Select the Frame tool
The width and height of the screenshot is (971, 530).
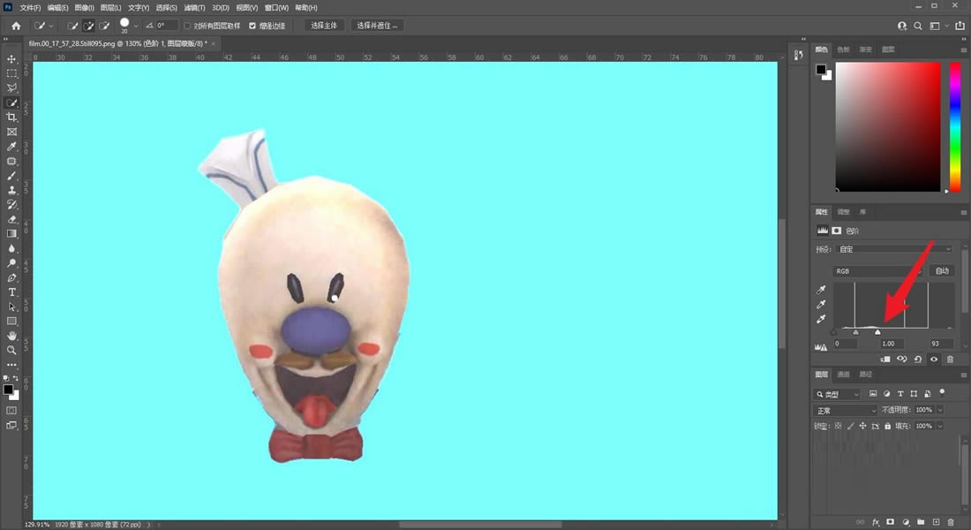(x=11, y=132)
